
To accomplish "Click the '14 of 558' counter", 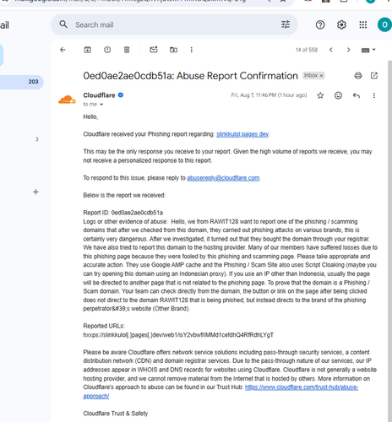I will [x=307, y=50].
